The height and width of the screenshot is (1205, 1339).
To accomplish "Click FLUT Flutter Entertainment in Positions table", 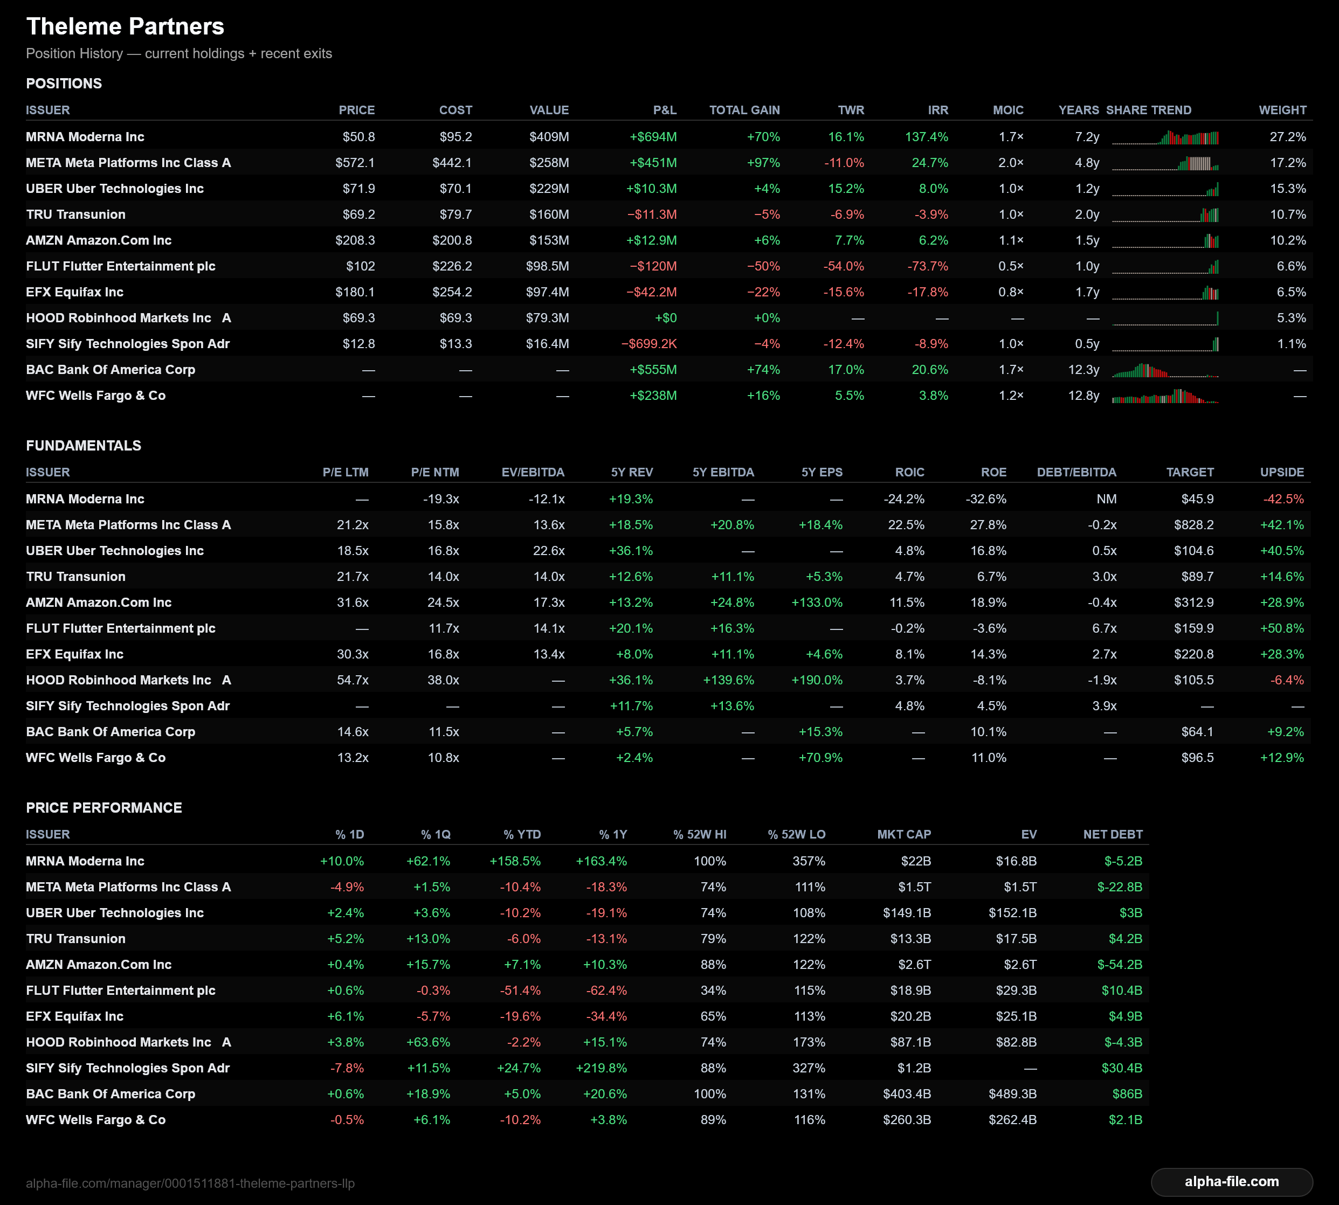I will coord(121,266).
